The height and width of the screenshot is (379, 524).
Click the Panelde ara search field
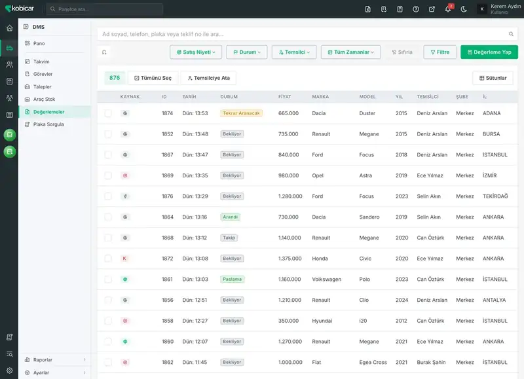pos(105,9)
